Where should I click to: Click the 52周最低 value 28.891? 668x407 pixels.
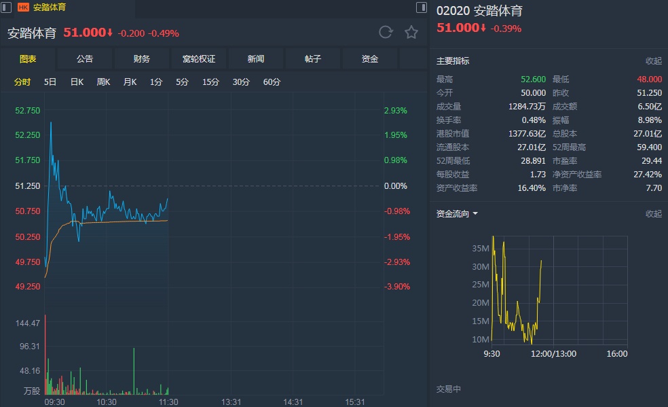point(533,161)
